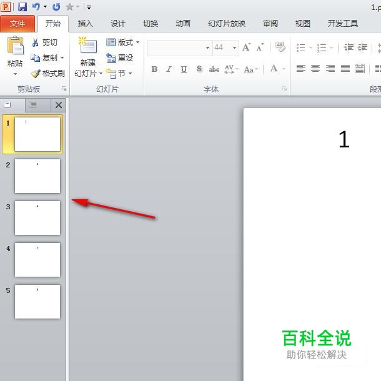This screenshot has height=381, width=381.
Task: Switch to slides thumbnail pane tab
Action: tap(12, 105)
